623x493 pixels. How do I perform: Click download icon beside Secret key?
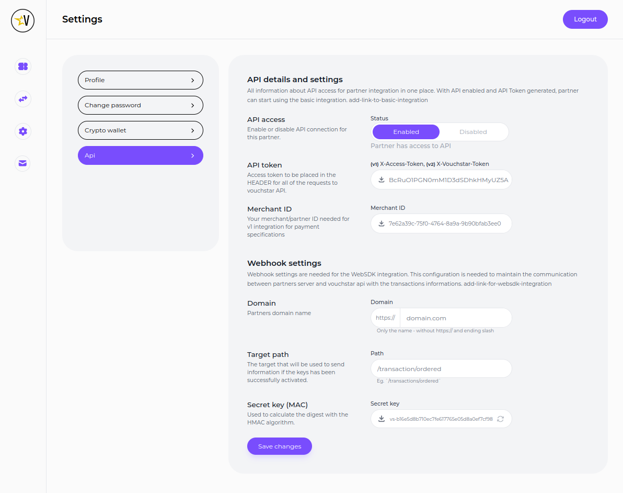pyautogui.click(x=382, y=419)
